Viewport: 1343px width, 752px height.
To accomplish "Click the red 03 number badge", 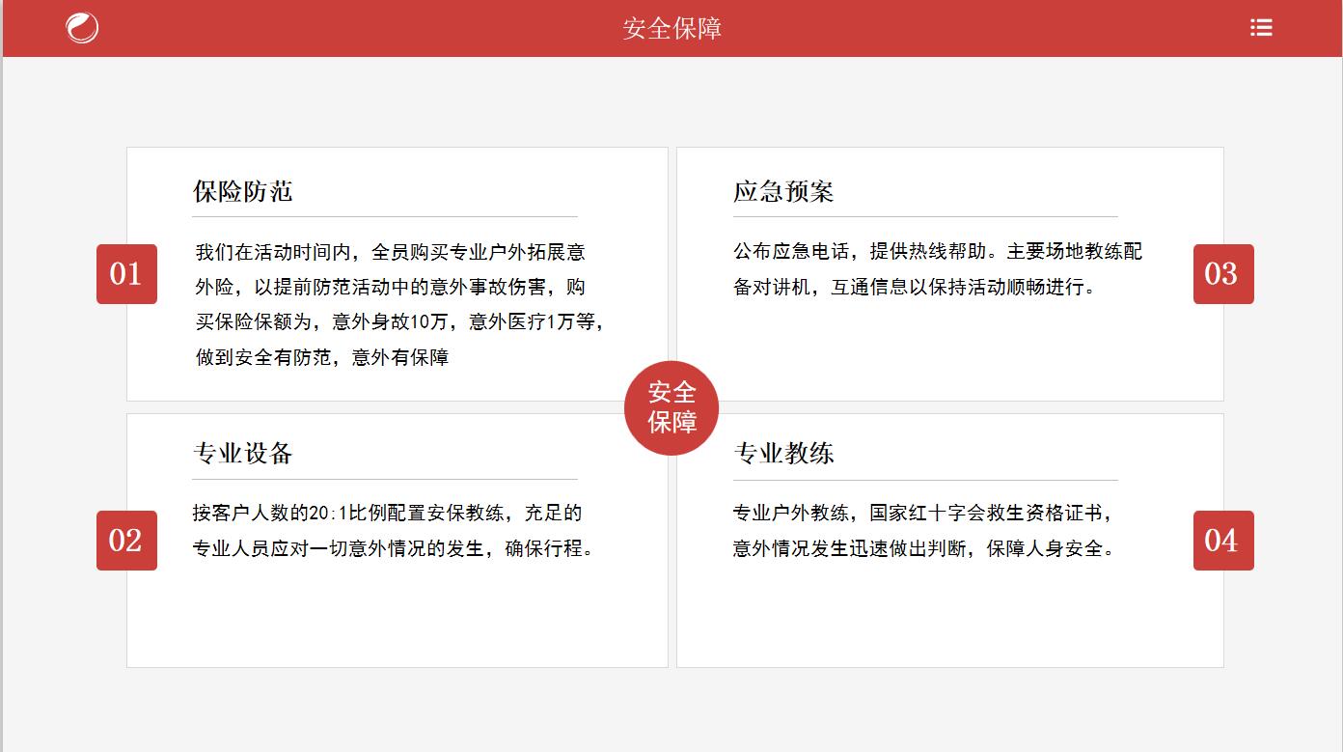I will 1222,274.
